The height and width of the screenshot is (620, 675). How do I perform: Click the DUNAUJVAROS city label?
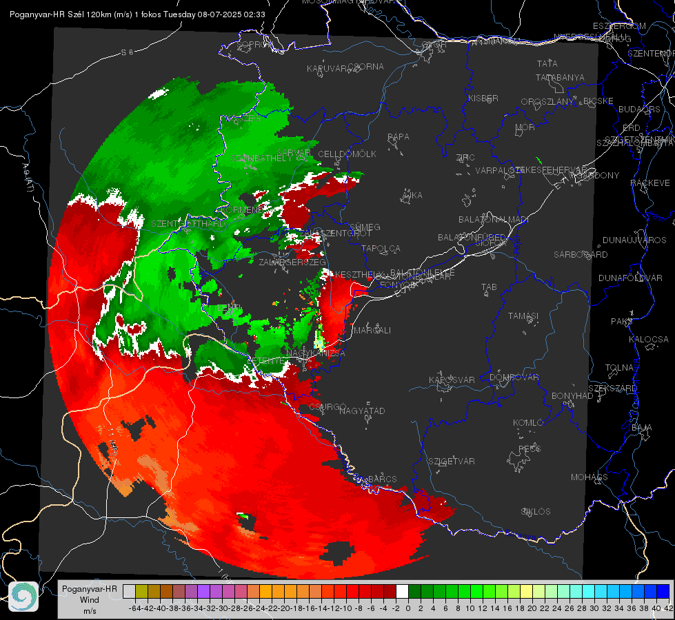pyautogui.click(x=634, y=240)
